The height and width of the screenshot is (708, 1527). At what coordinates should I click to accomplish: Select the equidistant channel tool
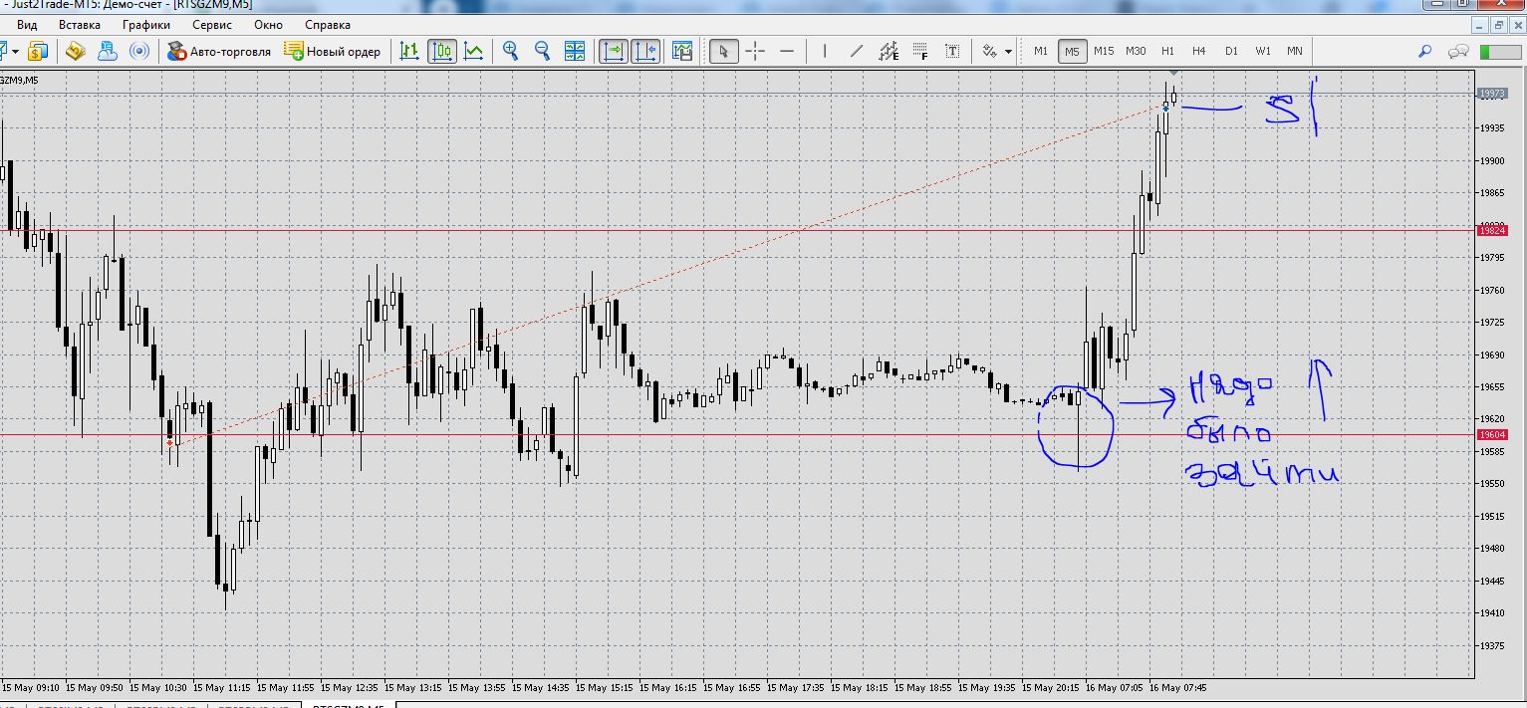pyautogui.click(x=888, y=51)
